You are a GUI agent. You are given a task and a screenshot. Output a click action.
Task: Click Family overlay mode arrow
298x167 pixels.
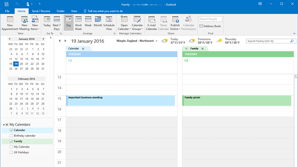coord(186,49)
